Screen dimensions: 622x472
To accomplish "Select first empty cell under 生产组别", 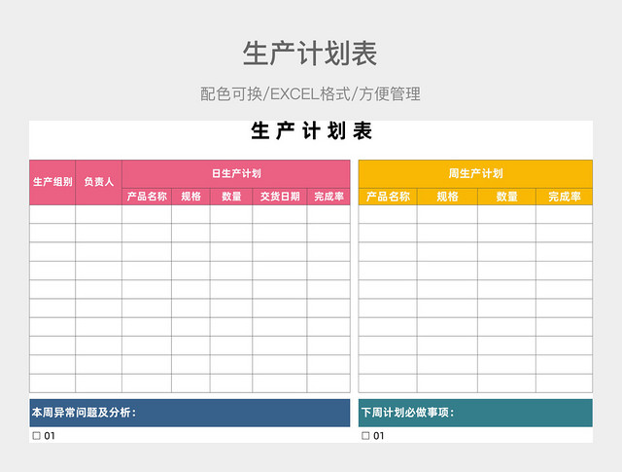I will point(52,214).
